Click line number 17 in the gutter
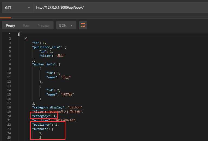 pyautogui.click(x=9, y=103)
